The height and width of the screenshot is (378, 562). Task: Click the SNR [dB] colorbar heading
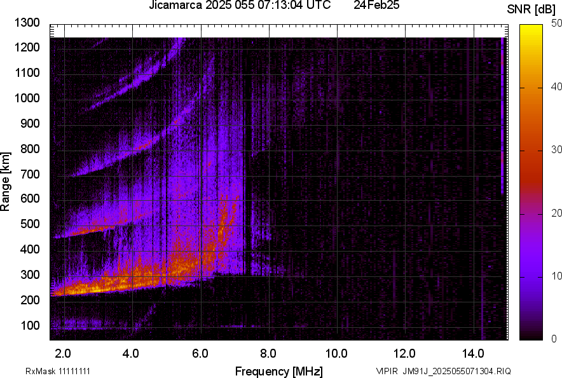coord(531,9)
